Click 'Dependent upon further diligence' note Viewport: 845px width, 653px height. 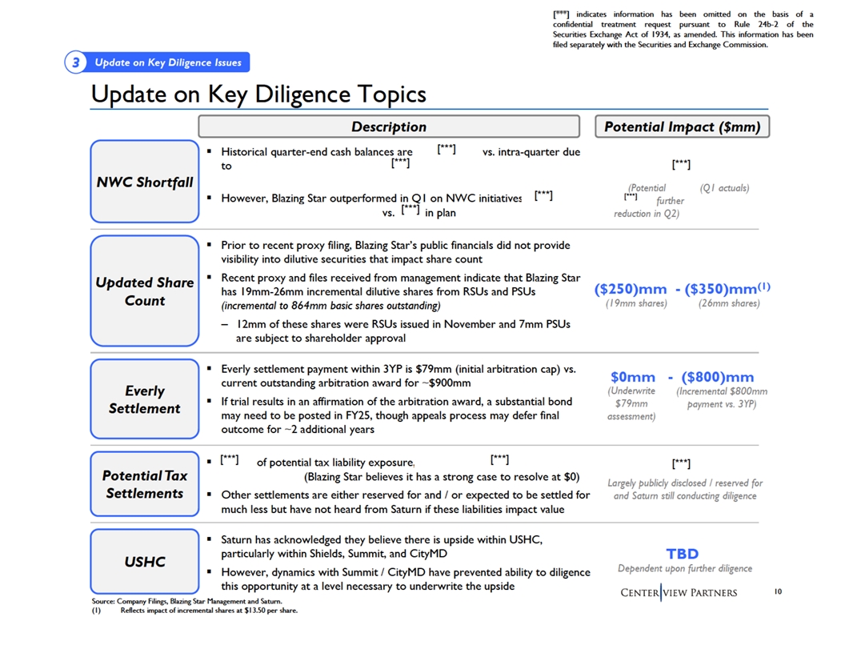685,568
